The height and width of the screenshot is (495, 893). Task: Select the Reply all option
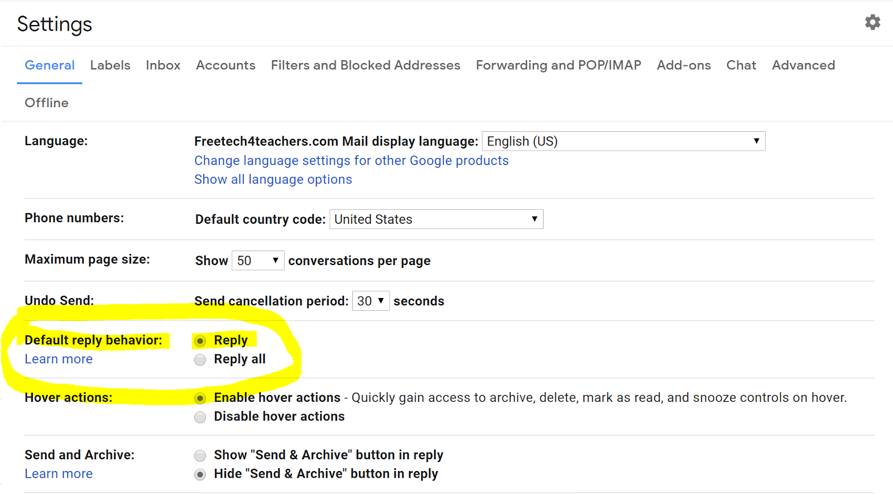click(x=200, y=360)
